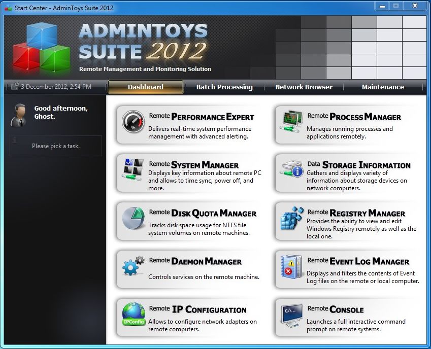This screenshot has width=431, height=349.
Task: Click the '3 December 2012, 2:54 PM' date
Action: click(x=56, y=87)
